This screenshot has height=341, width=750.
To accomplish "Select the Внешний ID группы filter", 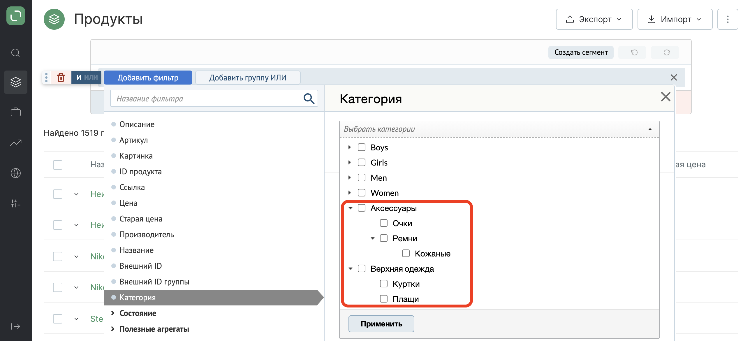I will pos(154,282).
